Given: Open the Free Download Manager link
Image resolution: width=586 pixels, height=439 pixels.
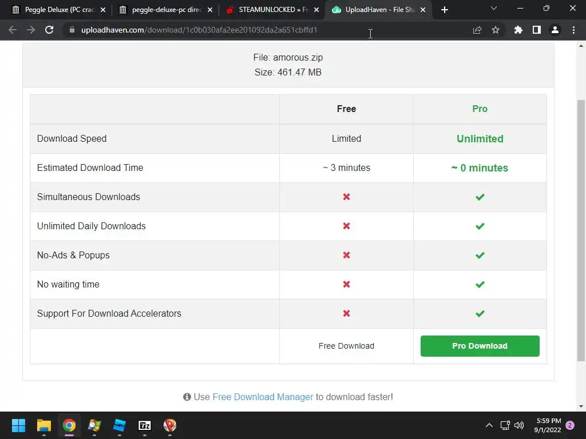Looking at the screenshot, I should coord(263,397).
